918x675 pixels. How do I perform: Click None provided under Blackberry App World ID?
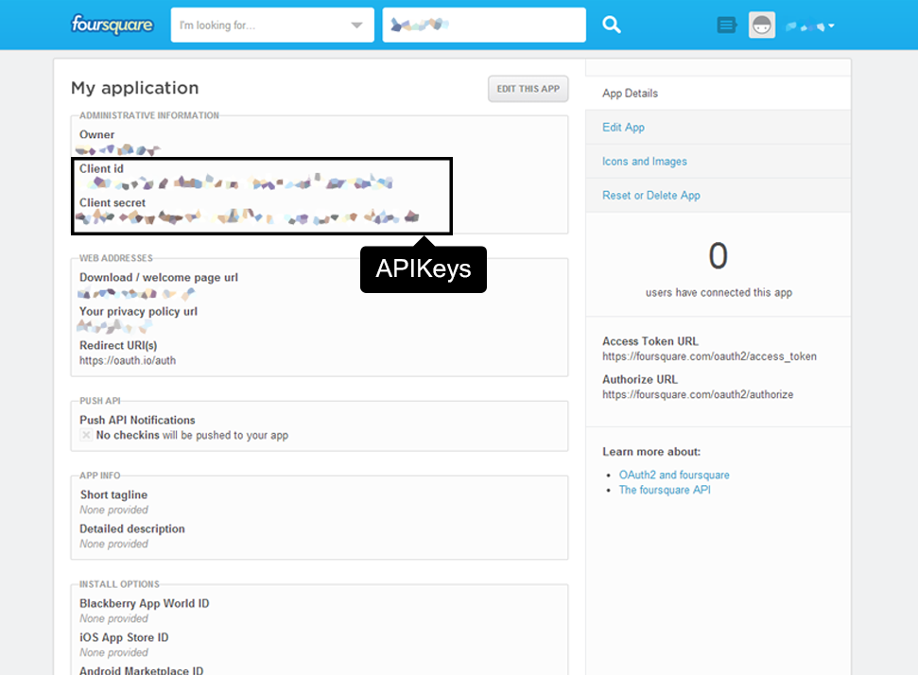pos(113,619)
